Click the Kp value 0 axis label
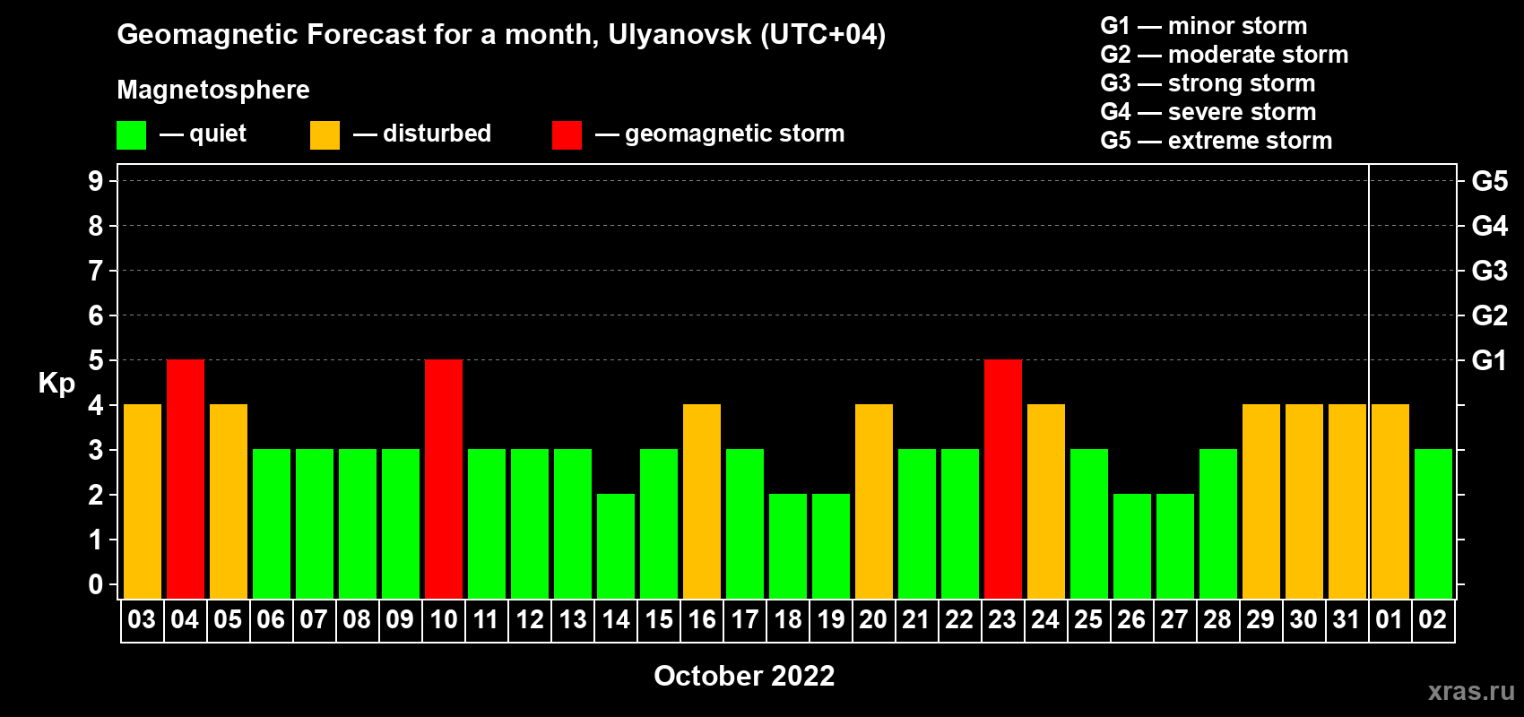1524x717 pixels. pyautogui.click(x=96, y=584)
